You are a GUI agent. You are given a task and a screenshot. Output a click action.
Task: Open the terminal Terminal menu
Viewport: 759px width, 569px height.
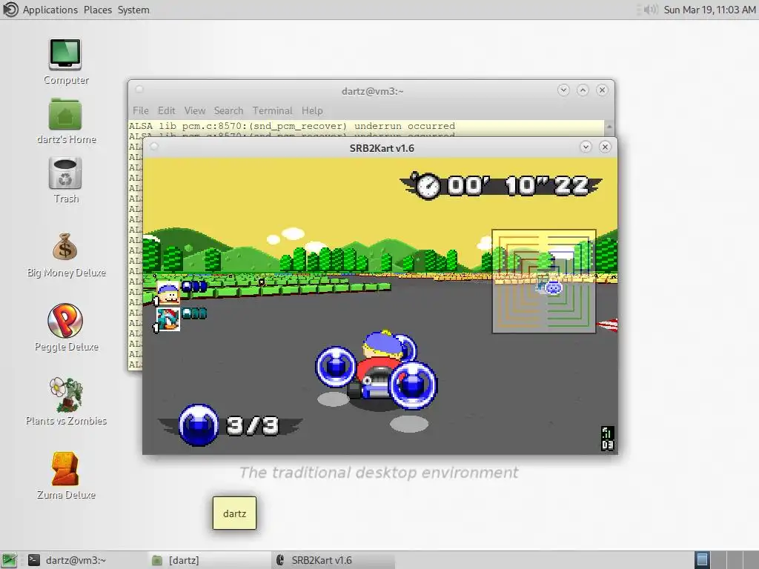(273, 111)
